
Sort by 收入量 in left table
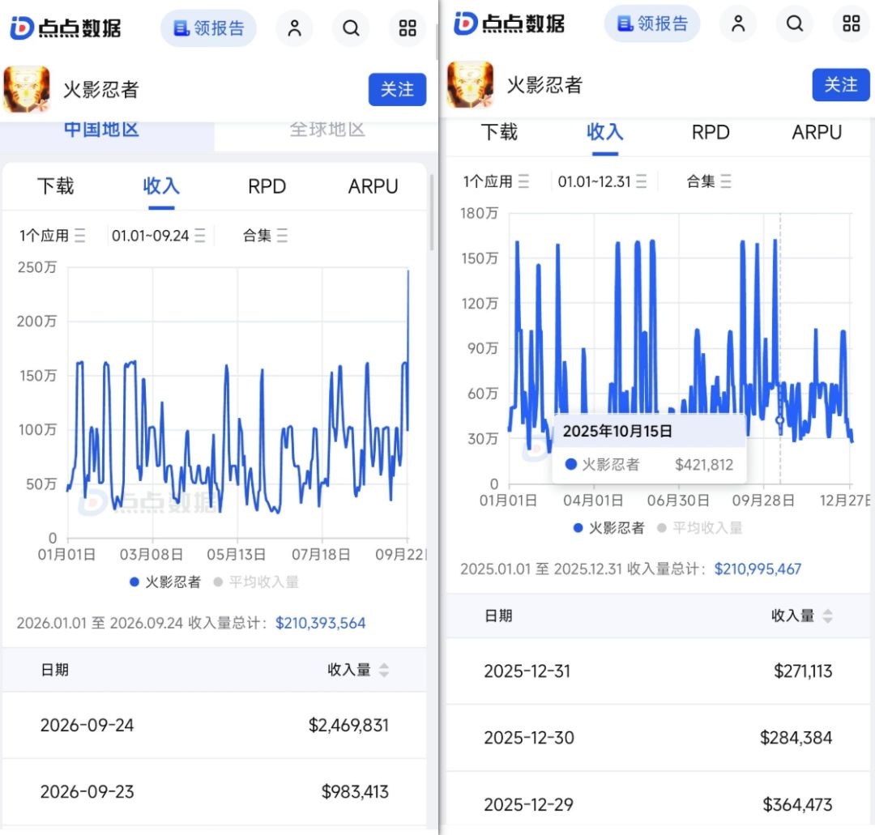[358, 670]
